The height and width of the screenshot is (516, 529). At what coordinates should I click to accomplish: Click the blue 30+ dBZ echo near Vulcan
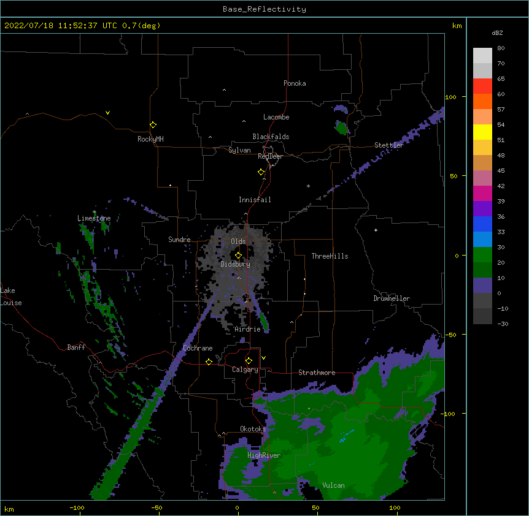click(347, 436)
